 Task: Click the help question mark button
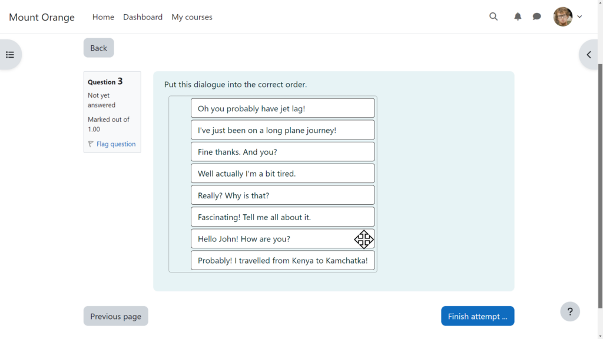coord(569,311)
